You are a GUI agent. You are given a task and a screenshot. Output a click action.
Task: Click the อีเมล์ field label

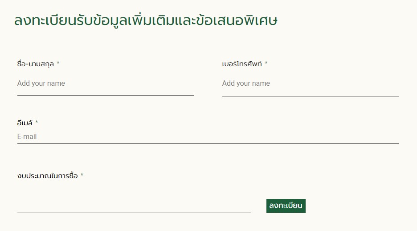point(25,123)
